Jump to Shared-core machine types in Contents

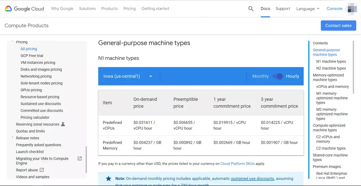[330, 157]
